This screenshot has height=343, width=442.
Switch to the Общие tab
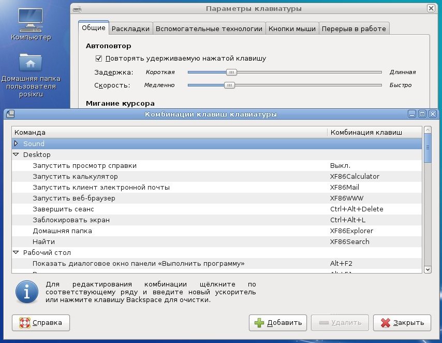click(94, 27)
